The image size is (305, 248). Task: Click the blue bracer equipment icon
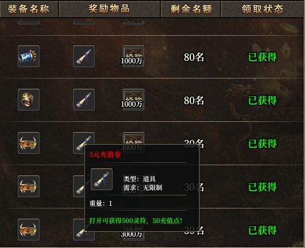click(29, 56)
